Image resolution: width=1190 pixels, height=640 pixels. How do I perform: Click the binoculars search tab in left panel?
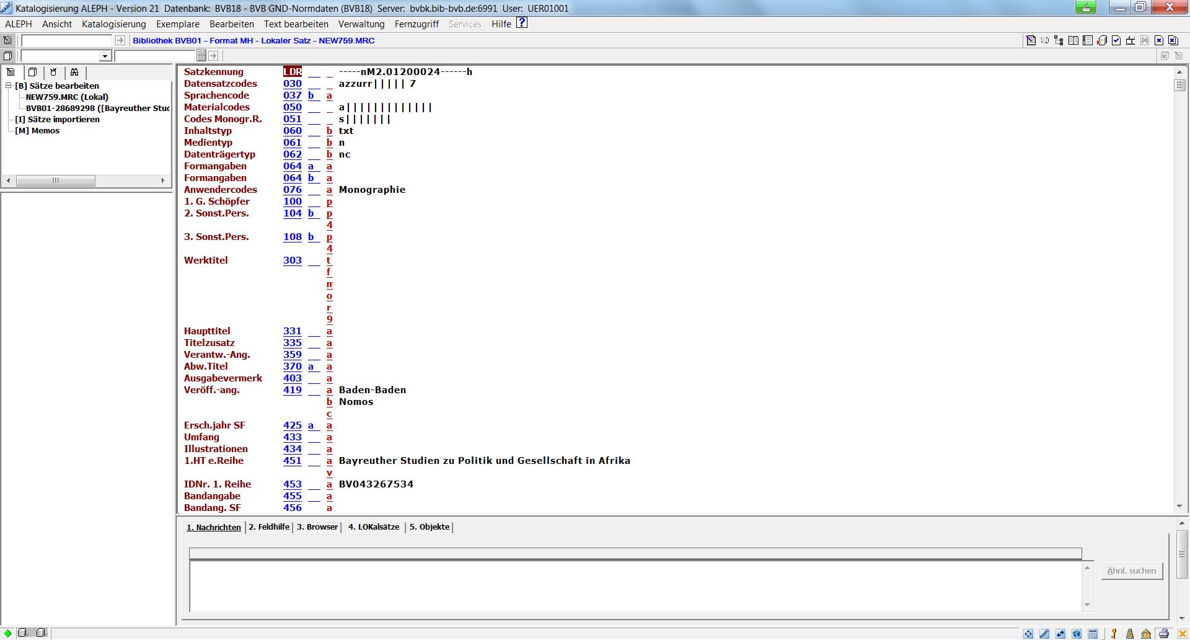coord(74,72)
